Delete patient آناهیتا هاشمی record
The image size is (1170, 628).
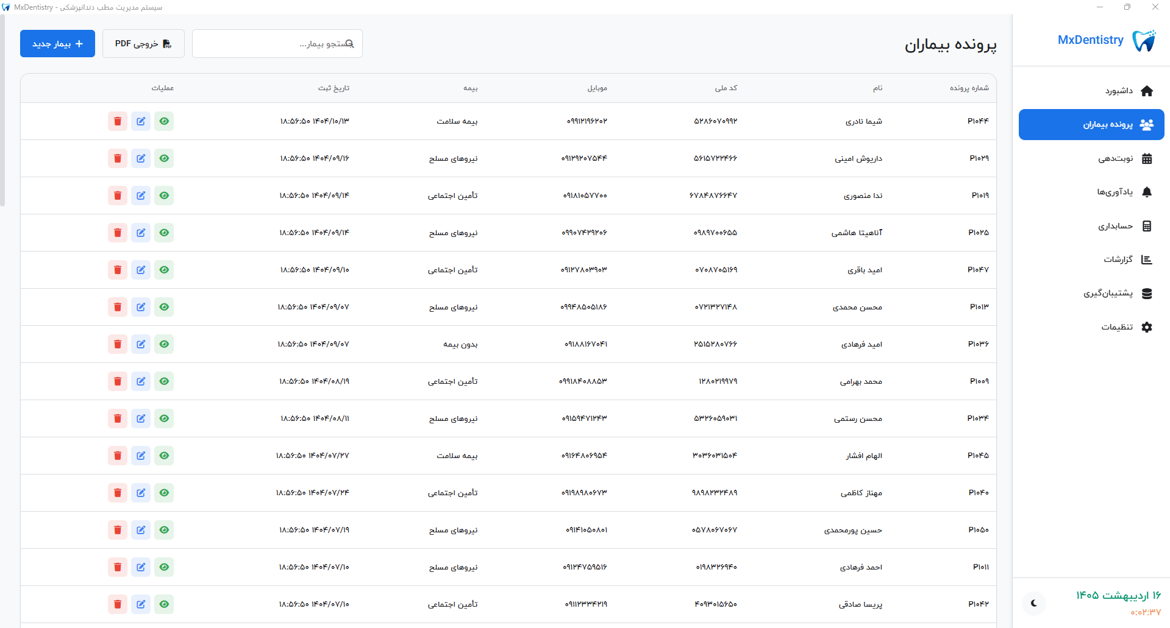[x=118, y=233]
